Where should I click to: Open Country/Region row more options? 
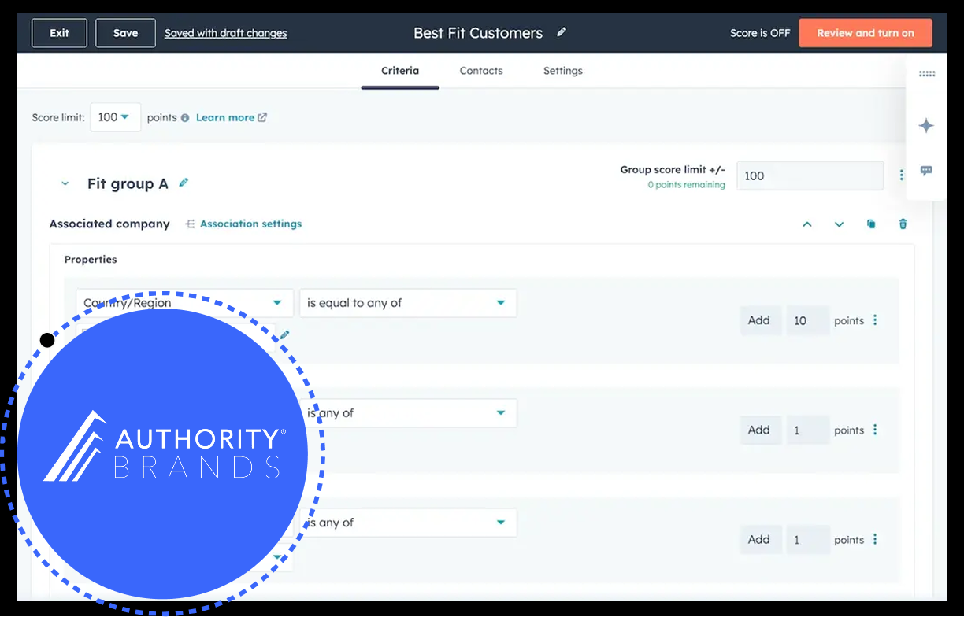875,320
